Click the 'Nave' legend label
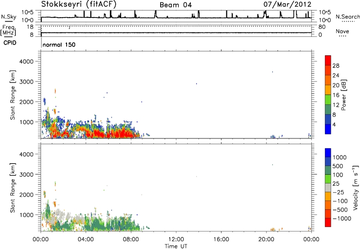360x249 pixels. click(x=342, y=31)
